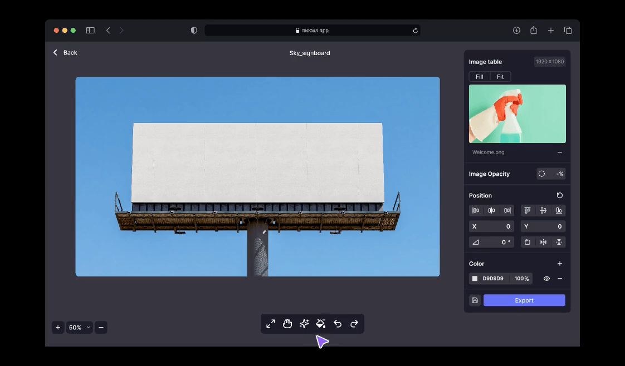Open a new tab in Safari
The height and width of the screenshot is (366, 625).
[x=550, y=31]
